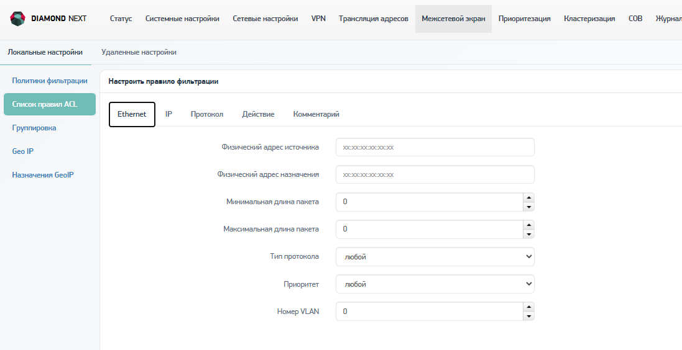
Task: Open the Статус menu
Action: 121,19
